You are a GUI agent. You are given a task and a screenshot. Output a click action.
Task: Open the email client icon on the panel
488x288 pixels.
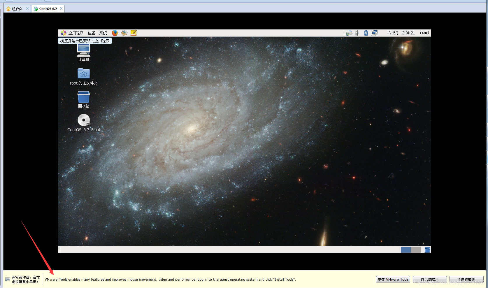coord(124,33)
